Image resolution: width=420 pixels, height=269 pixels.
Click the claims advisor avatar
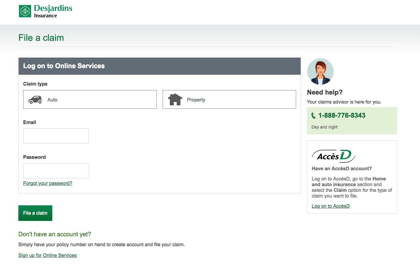(x=320, y=71)
